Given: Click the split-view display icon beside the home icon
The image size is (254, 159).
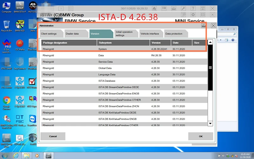Looking at the screenshot, I should (164, 9).
